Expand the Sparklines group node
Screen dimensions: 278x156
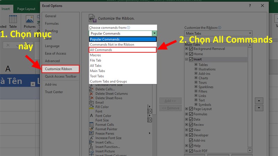click(196, 87)
